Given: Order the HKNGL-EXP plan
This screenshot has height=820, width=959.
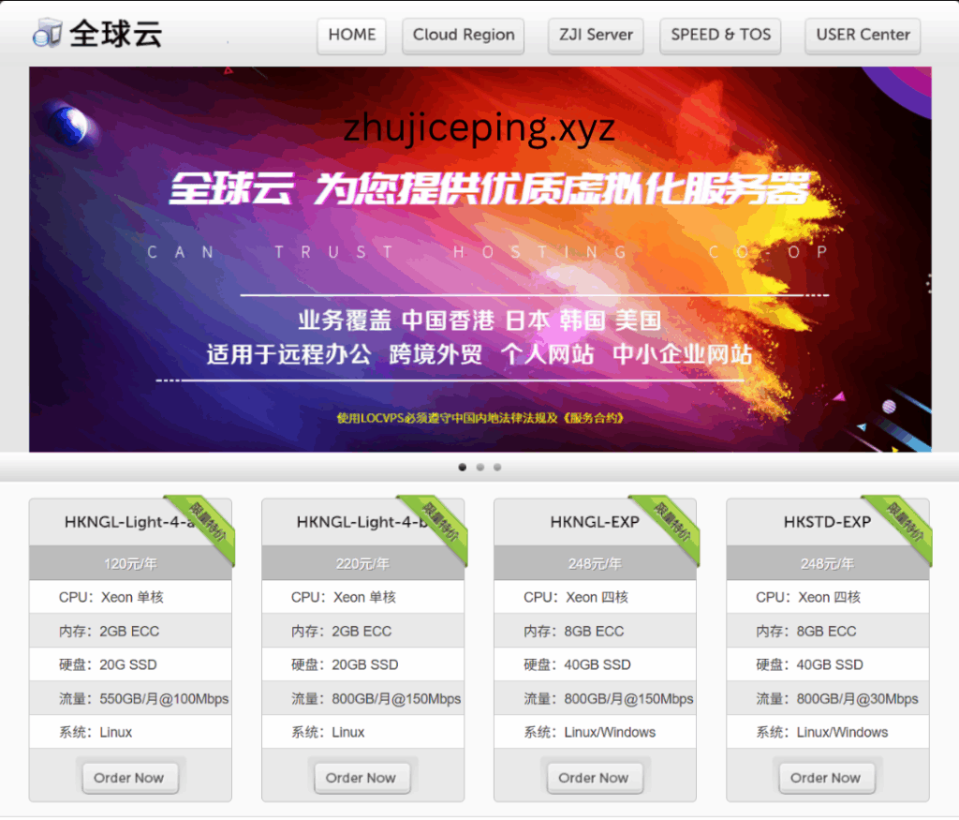Looking at the screenshot, I should click(594, 778).
